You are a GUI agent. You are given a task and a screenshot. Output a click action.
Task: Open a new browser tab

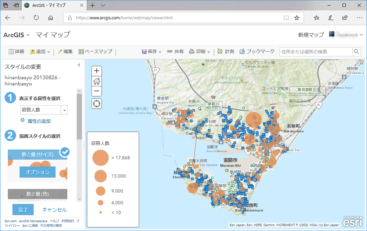point(92,5)
